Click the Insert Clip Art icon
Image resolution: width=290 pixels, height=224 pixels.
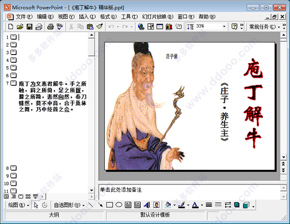point(157,205)
